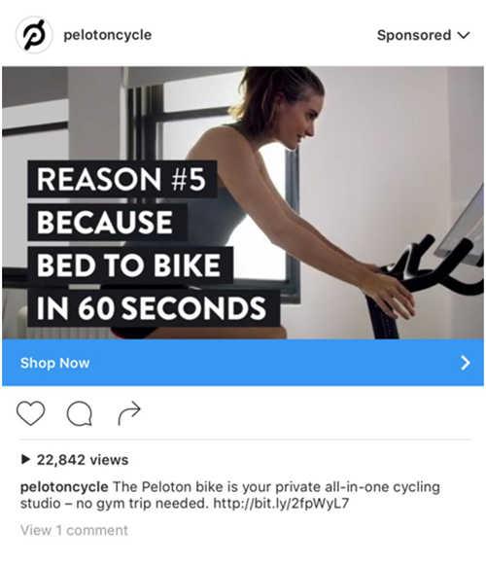Click the Shop Now text

[54, 363]
